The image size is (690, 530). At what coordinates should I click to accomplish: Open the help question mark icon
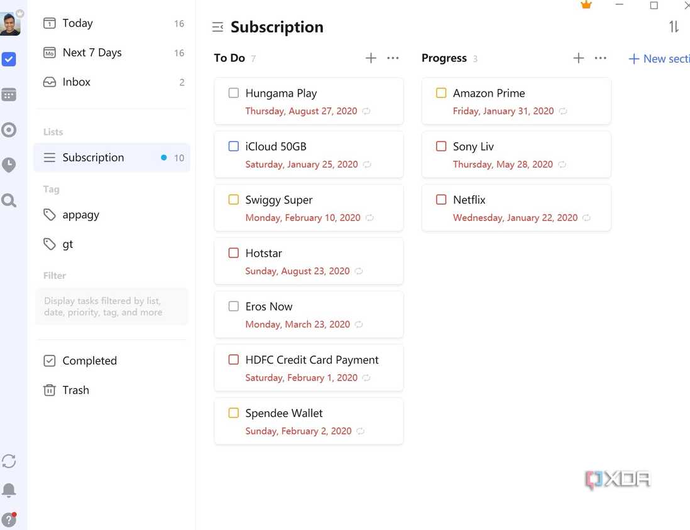[x=9, y=519]
